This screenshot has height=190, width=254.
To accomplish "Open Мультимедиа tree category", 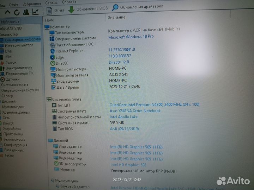I will [13, 107].
